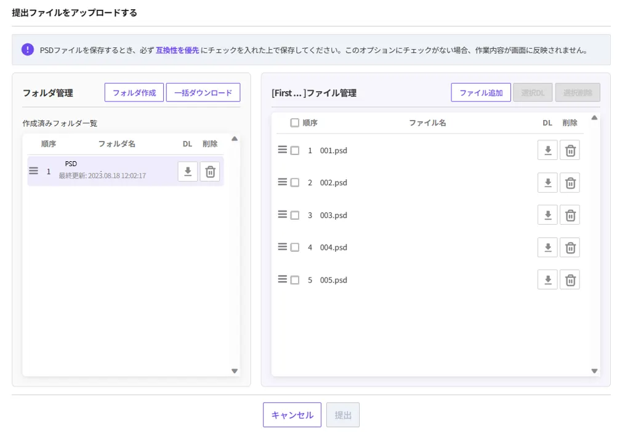Click the 提出 submit button
The image size is (625, 432).
coord(343,415)
